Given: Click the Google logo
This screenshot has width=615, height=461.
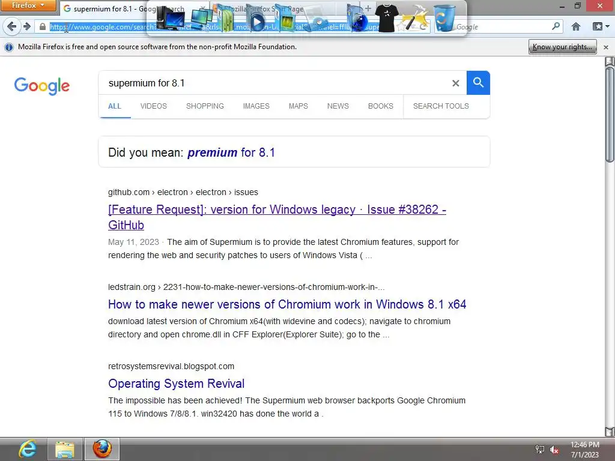Looking at the screenshot, I should pyautogui.click(x=41, y=85).
